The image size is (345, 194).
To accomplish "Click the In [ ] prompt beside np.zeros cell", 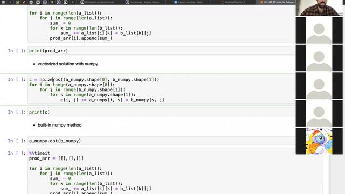I will 17,79.
